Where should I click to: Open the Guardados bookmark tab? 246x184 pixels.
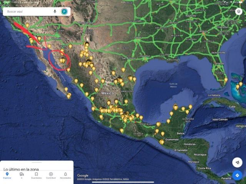[x=36, y=176]
